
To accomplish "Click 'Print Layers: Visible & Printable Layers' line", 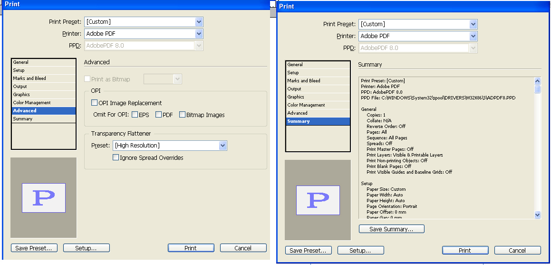I will pyautogui.click(x=405, y=155).
